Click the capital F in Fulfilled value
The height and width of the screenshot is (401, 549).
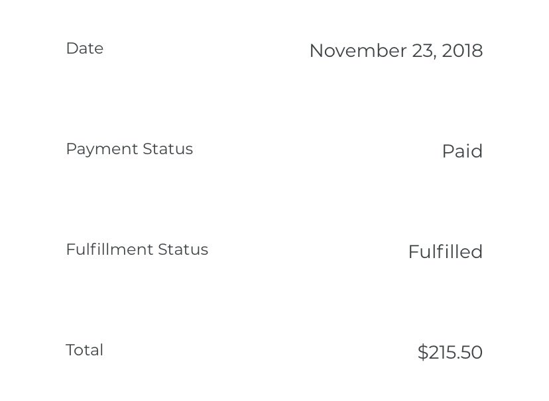click(414, 252)
